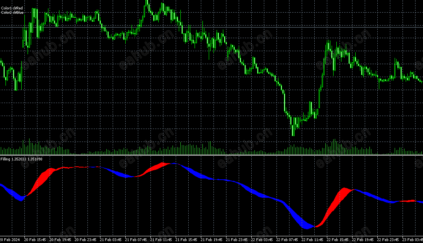
Task: Click the '22 Feb 11:45' time axis label
Action: click(312, 240)
